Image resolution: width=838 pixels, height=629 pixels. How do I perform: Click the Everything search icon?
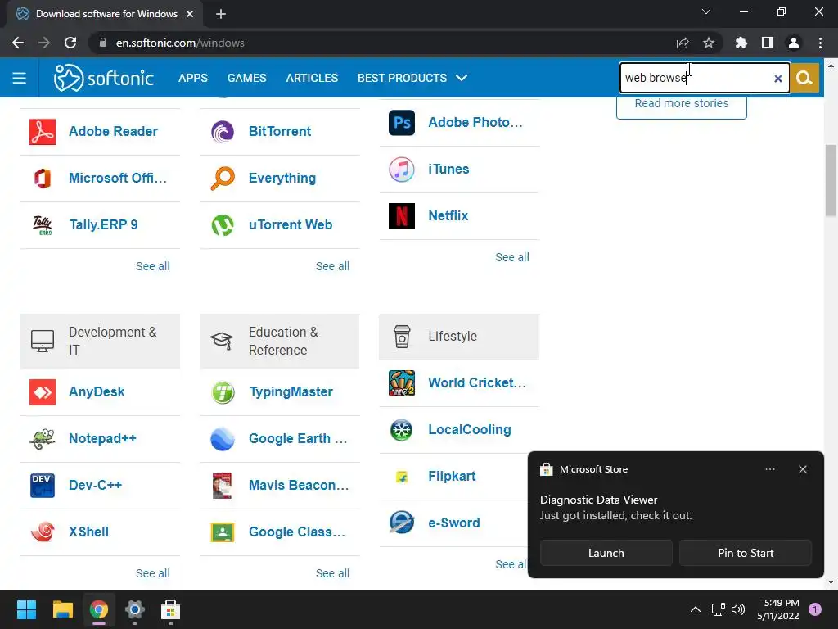[223, 178]
